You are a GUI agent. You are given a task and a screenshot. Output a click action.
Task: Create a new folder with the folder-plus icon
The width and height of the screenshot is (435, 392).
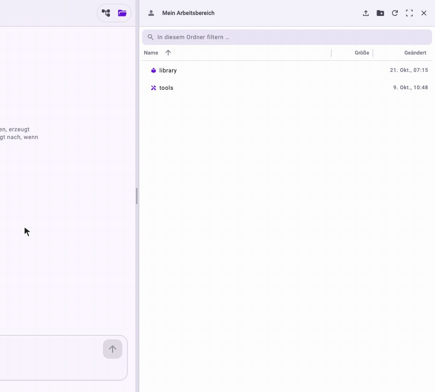tap(380, 13)
